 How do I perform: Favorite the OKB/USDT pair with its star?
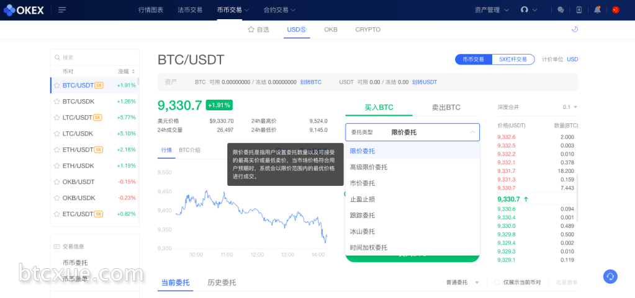(x=57, y=182)
